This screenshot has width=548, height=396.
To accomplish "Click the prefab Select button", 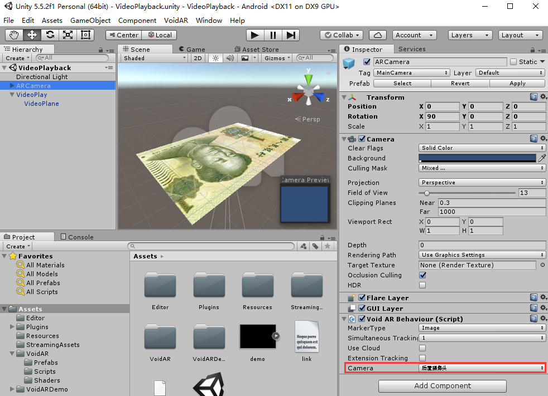I will point(402,83).
